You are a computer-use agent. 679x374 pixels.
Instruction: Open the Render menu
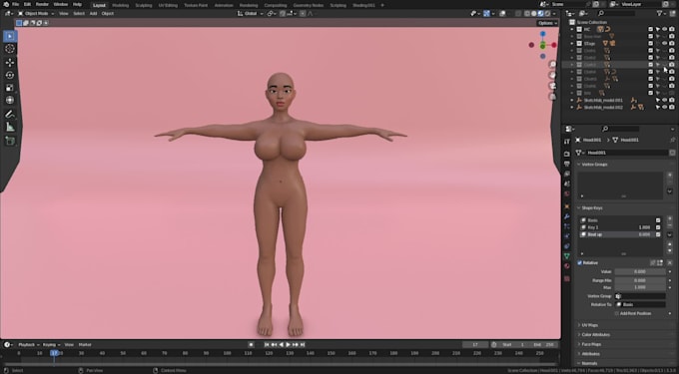pos(42,4)
